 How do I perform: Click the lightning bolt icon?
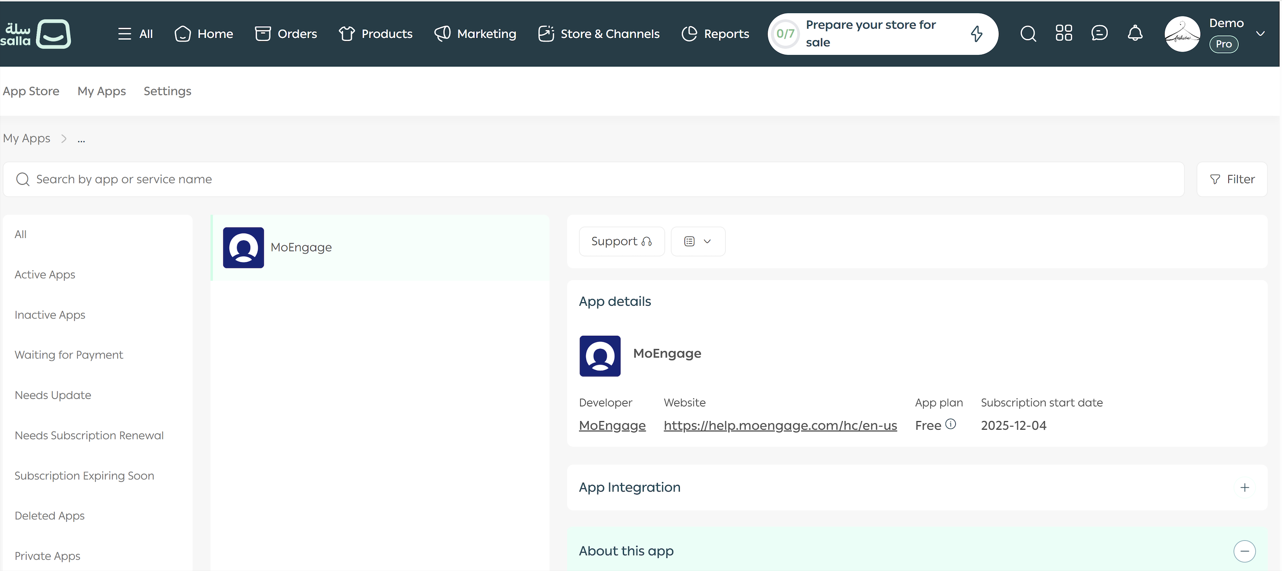pyautogui.click(x=976, y=34)
